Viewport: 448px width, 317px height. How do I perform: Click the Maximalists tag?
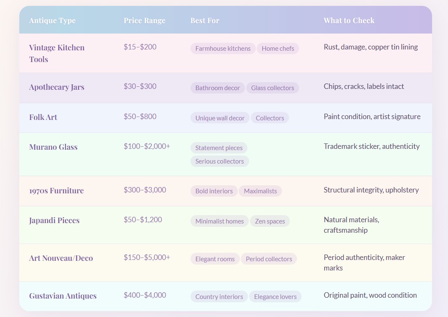(260, 191)
